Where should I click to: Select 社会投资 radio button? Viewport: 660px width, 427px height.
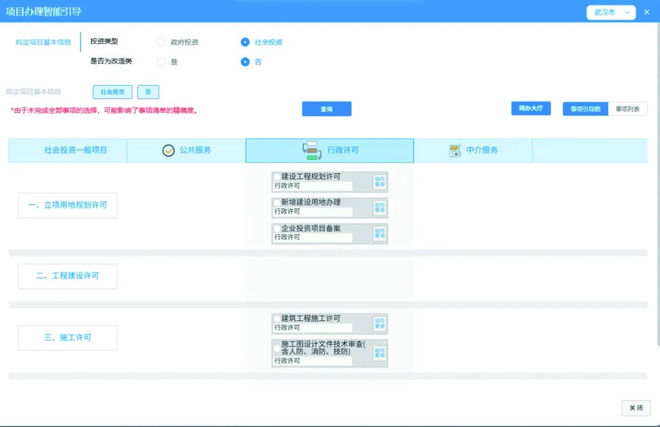click(x=245, y=42)
